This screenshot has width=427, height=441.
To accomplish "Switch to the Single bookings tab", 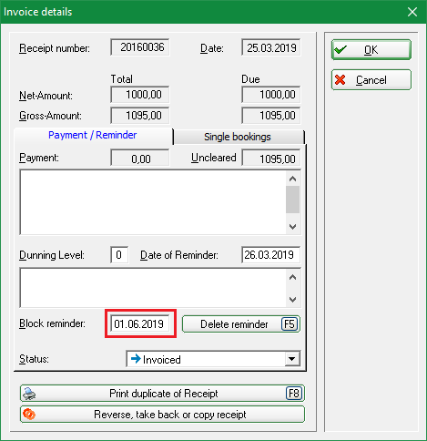I will 238,137.
